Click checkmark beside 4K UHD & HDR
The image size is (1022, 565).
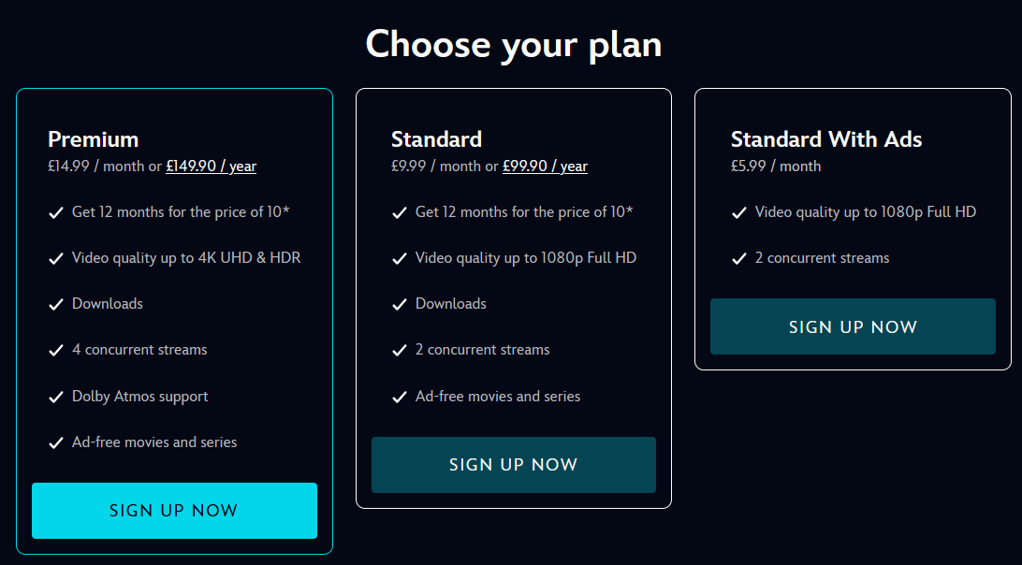(x=55, y=258)
